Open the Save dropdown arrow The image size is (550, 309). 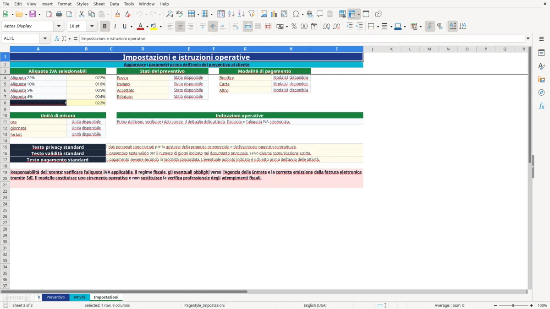click(39, 14)
